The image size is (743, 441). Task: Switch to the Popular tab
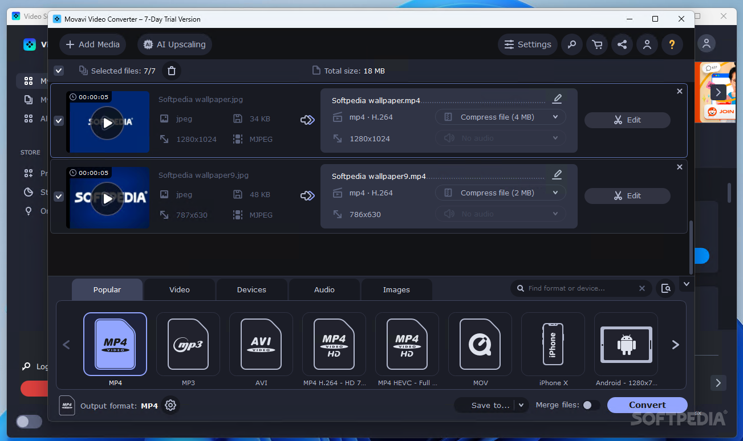(107, 289)
